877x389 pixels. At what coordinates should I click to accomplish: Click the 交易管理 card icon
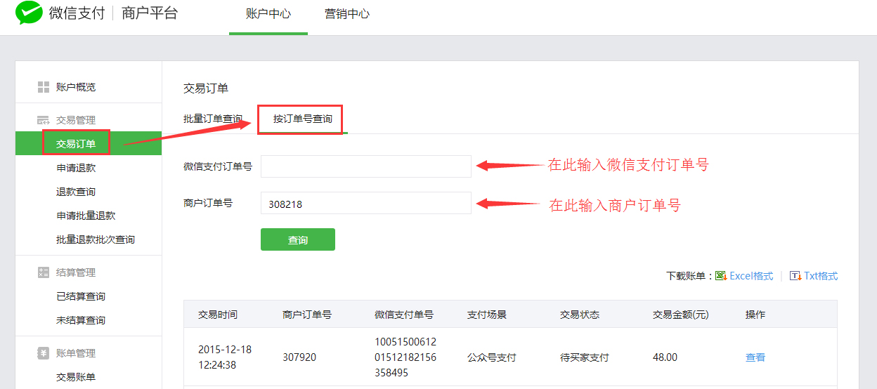click(x=44, y=120)
